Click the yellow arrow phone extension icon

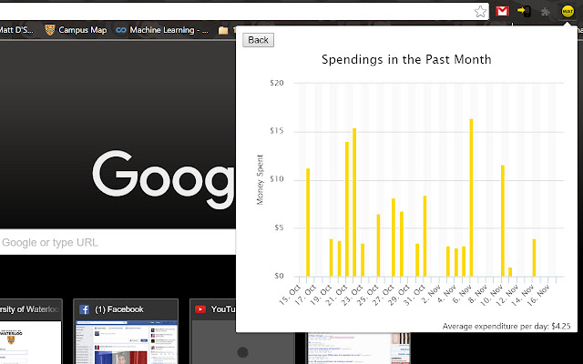524,11
